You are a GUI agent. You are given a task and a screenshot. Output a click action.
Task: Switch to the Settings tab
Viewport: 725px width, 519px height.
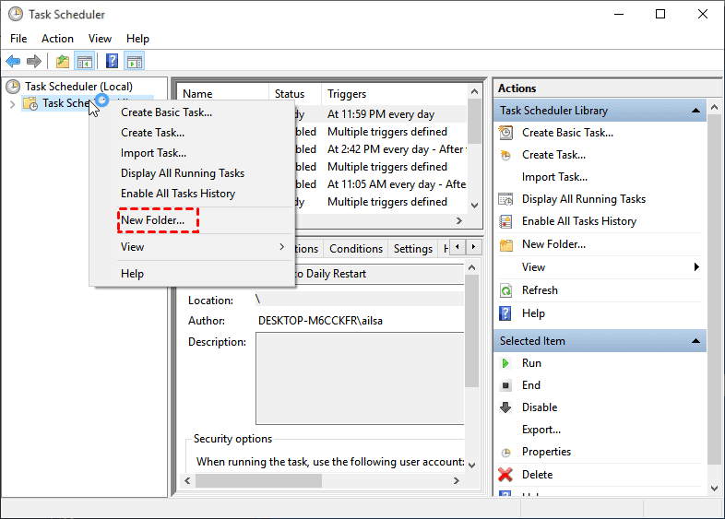(x=413, y=249)
